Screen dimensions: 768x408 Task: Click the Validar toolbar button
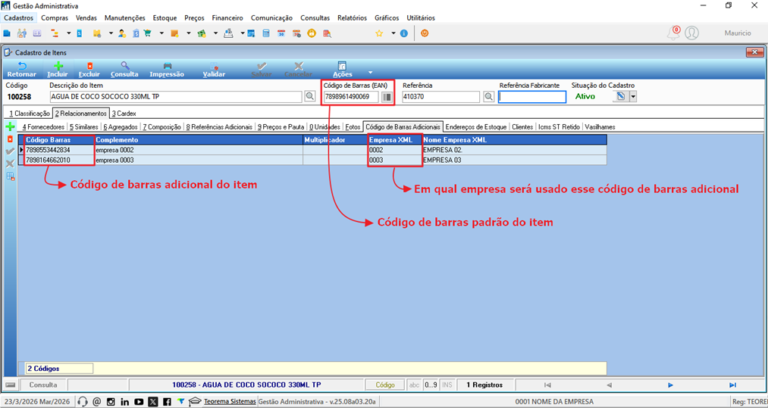coord(214,70)
